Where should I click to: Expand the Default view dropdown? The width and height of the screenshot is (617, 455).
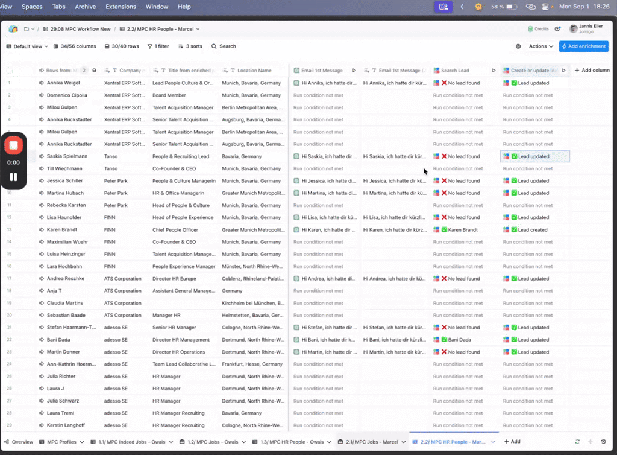(x=27, y=46)
